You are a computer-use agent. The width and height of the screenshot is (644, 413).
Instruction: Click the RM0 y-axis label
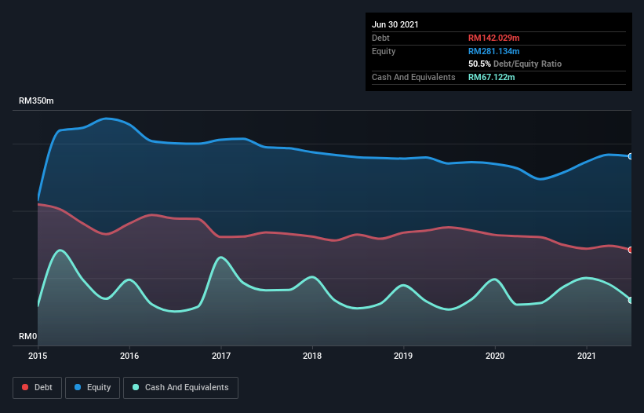pos(28,336)
